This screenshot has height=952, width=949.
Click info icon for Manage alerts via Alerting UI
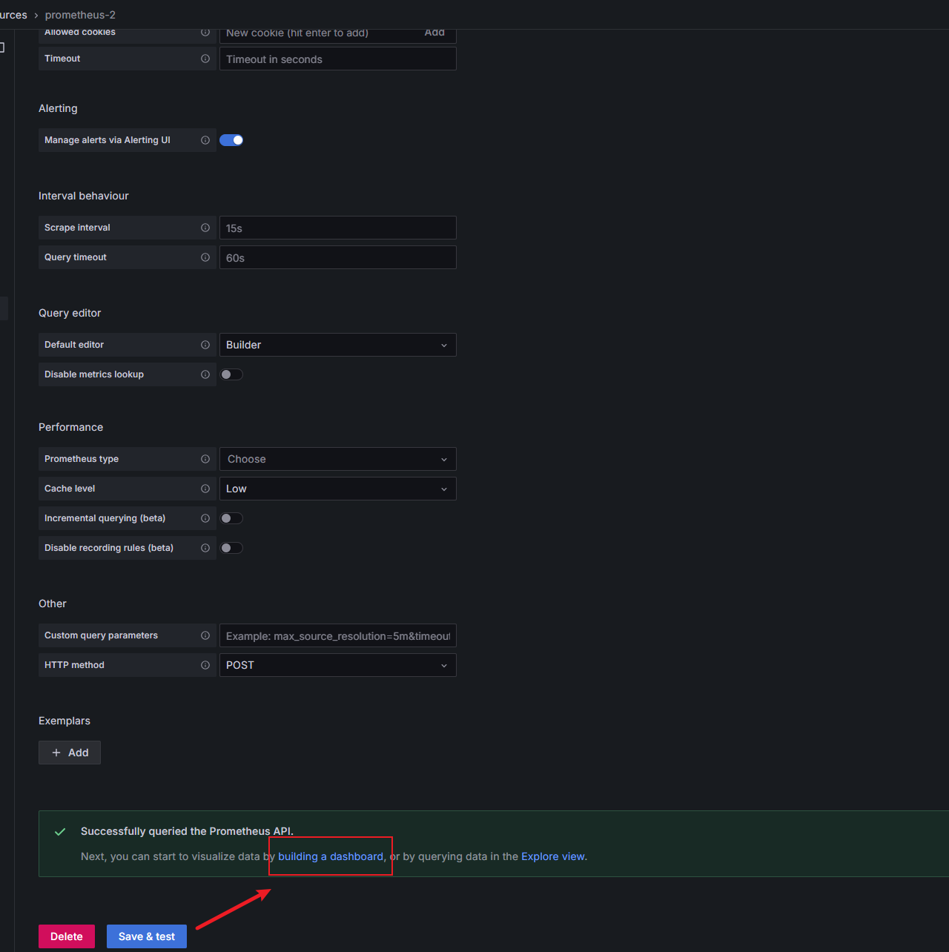click(205, 140)
